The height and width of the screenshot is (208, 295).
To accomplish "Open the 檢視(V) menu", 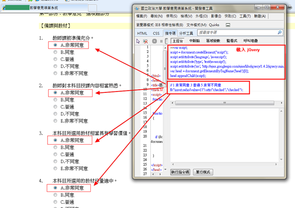I will 186,16.
